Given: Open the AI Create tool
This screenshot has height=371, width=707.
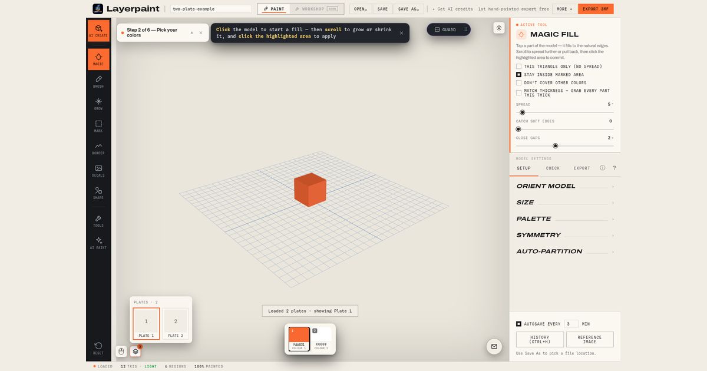Looking at the screenshot, I should click(98, 31).
